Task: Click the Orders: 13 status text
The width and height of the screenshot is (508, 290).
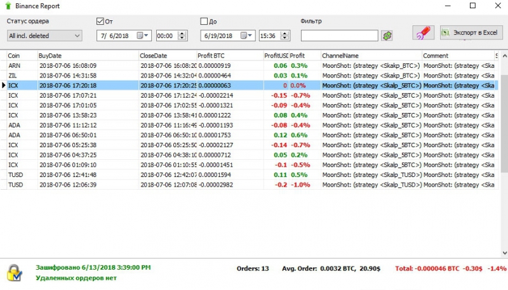Action: (x=253, y=268)
